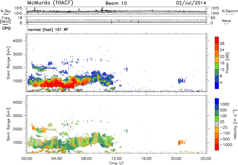Click the '500' velocity colorbar tick
This screenshot has height=165, width=238.
[x=223, y=110]
